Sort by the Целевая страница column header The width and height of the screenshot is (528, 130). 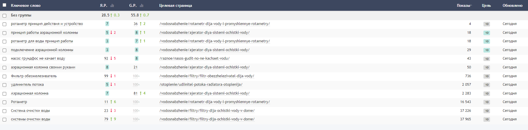tap(175, 5)
